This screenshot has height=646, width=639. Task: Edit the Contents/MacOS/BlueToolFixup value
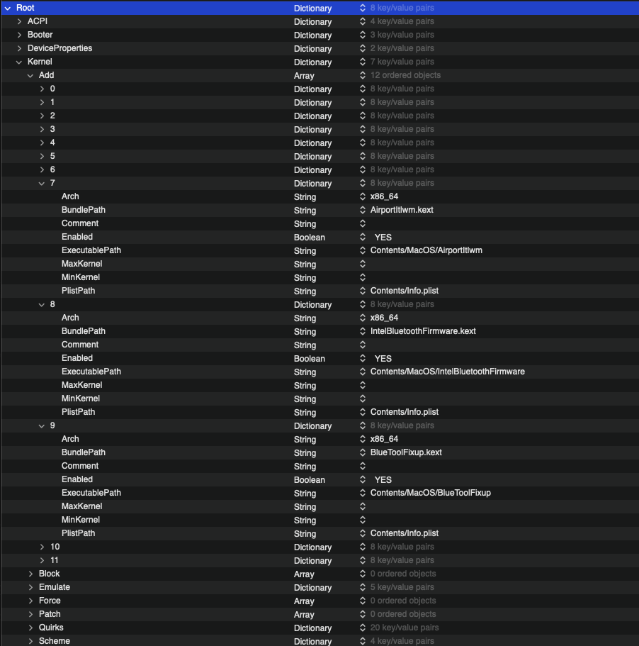430,493
